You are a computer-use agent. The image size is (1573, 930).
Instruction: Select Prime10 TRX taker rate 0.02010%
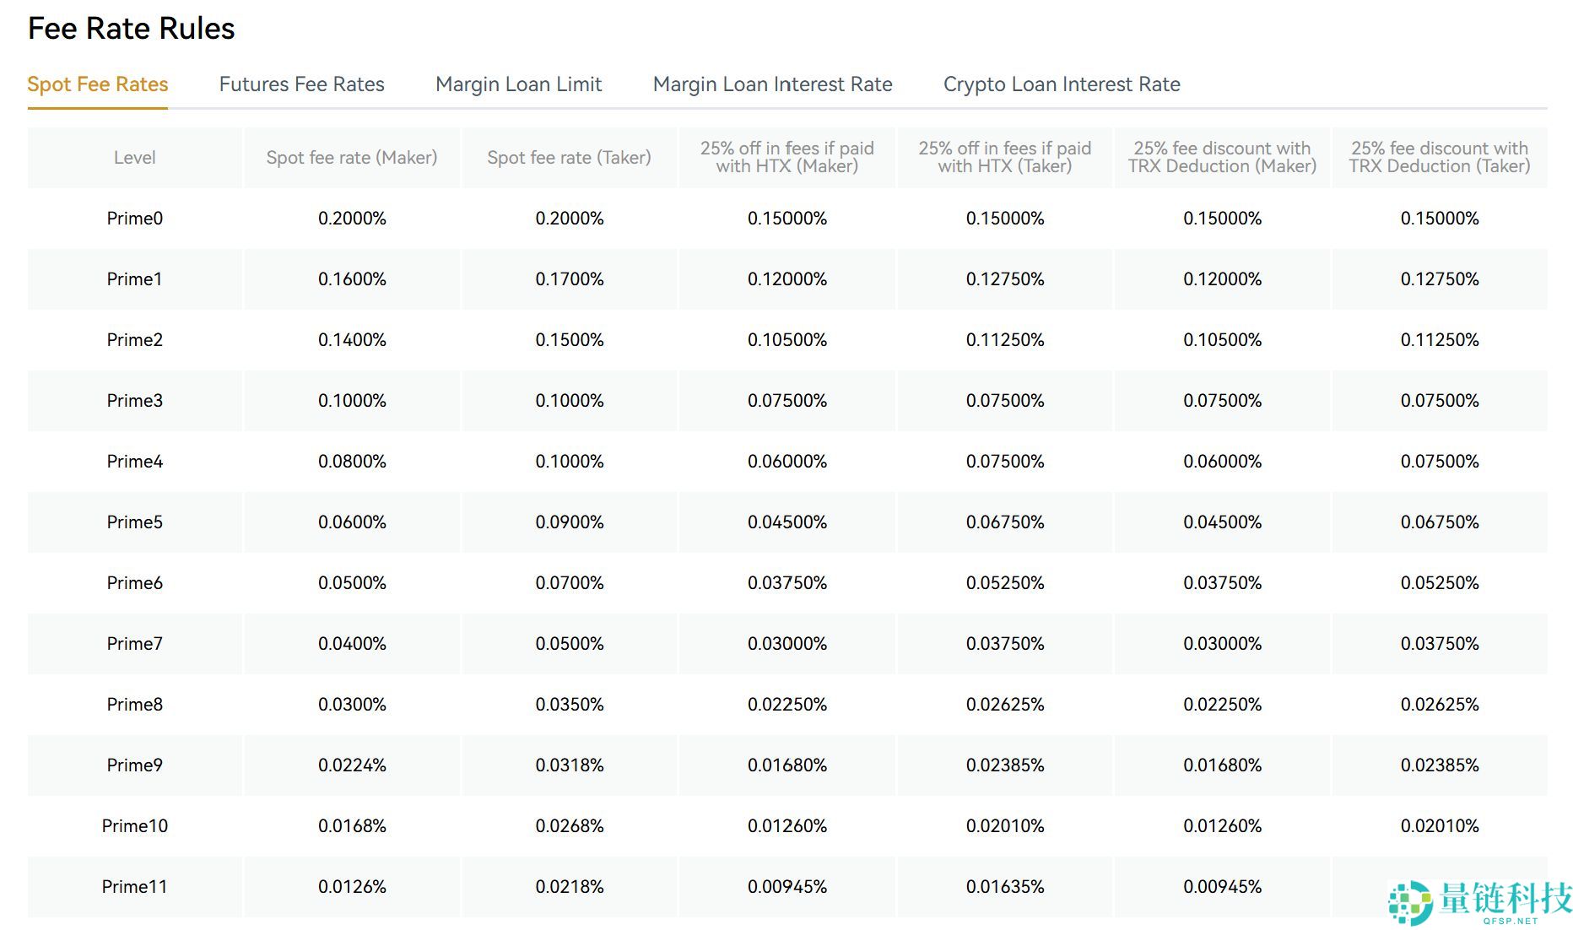coord(1440,826)
